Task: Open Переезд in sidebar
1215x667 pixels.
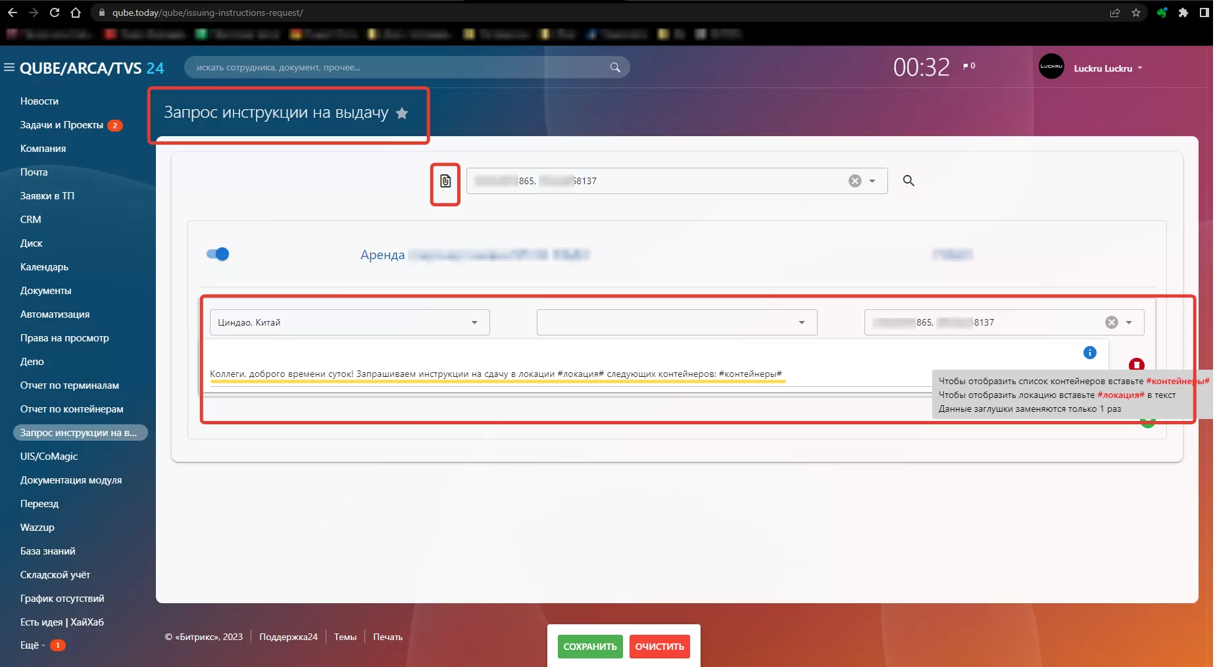Action: [39, 504]
